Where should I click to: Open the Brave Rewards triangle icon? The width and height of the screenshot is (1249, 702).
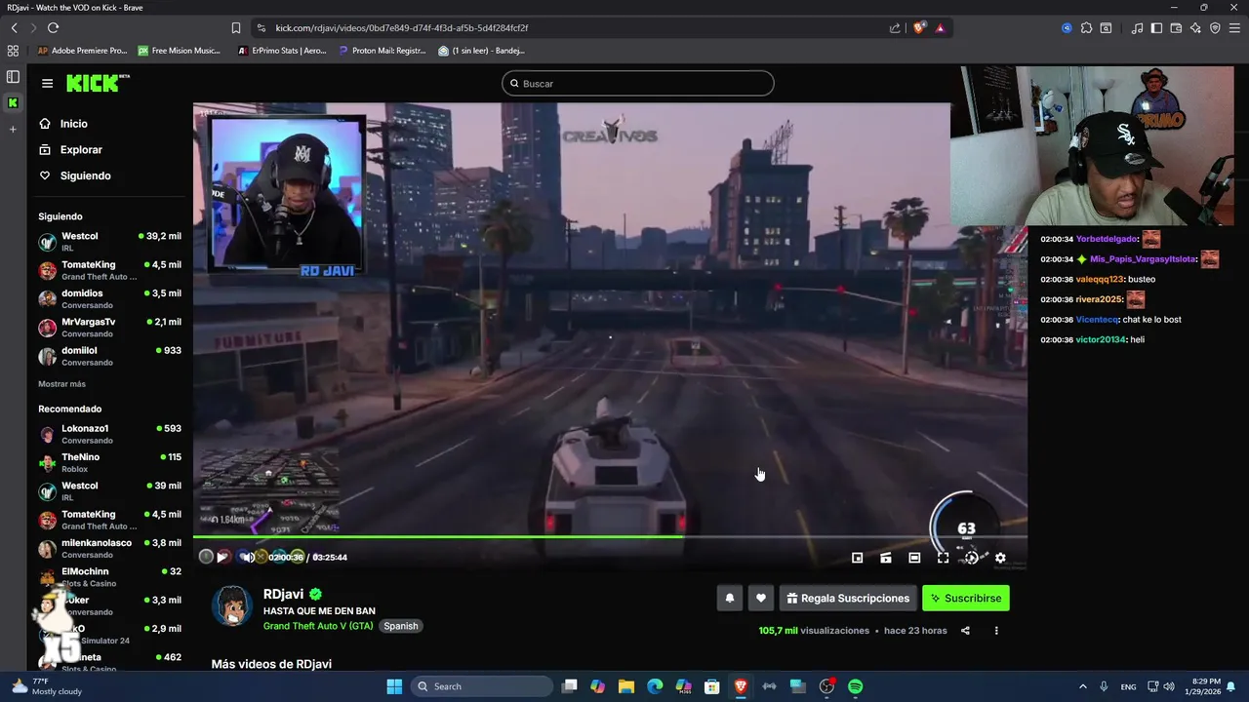point(941,28)
